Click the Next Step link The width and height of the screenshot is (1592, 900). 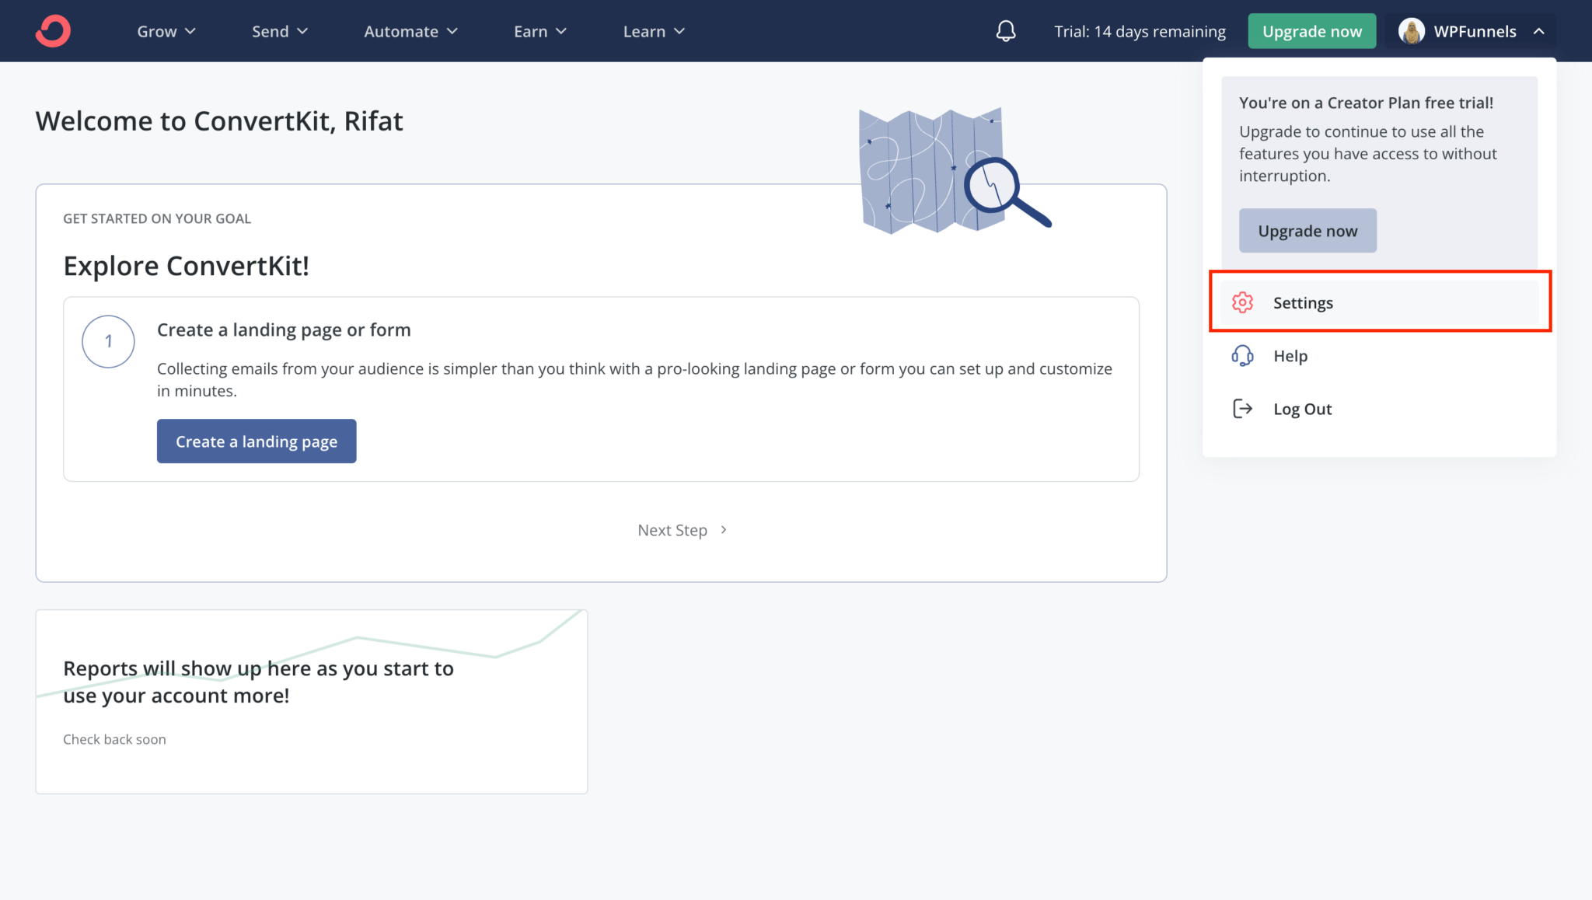pos(672,529)
